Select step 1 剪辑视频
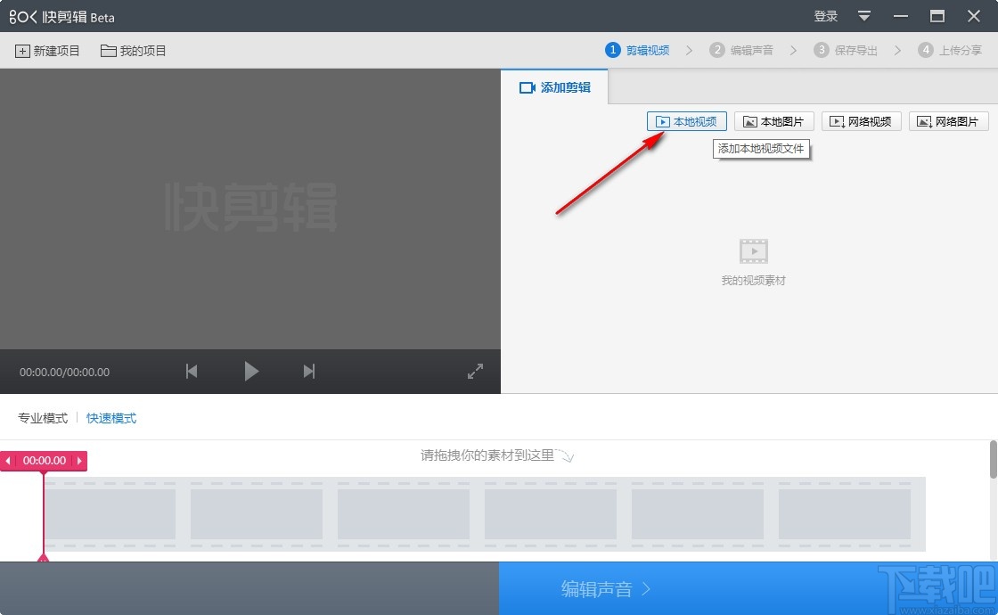The width and height of the screenshot is (998, 615). coord(637,50)
